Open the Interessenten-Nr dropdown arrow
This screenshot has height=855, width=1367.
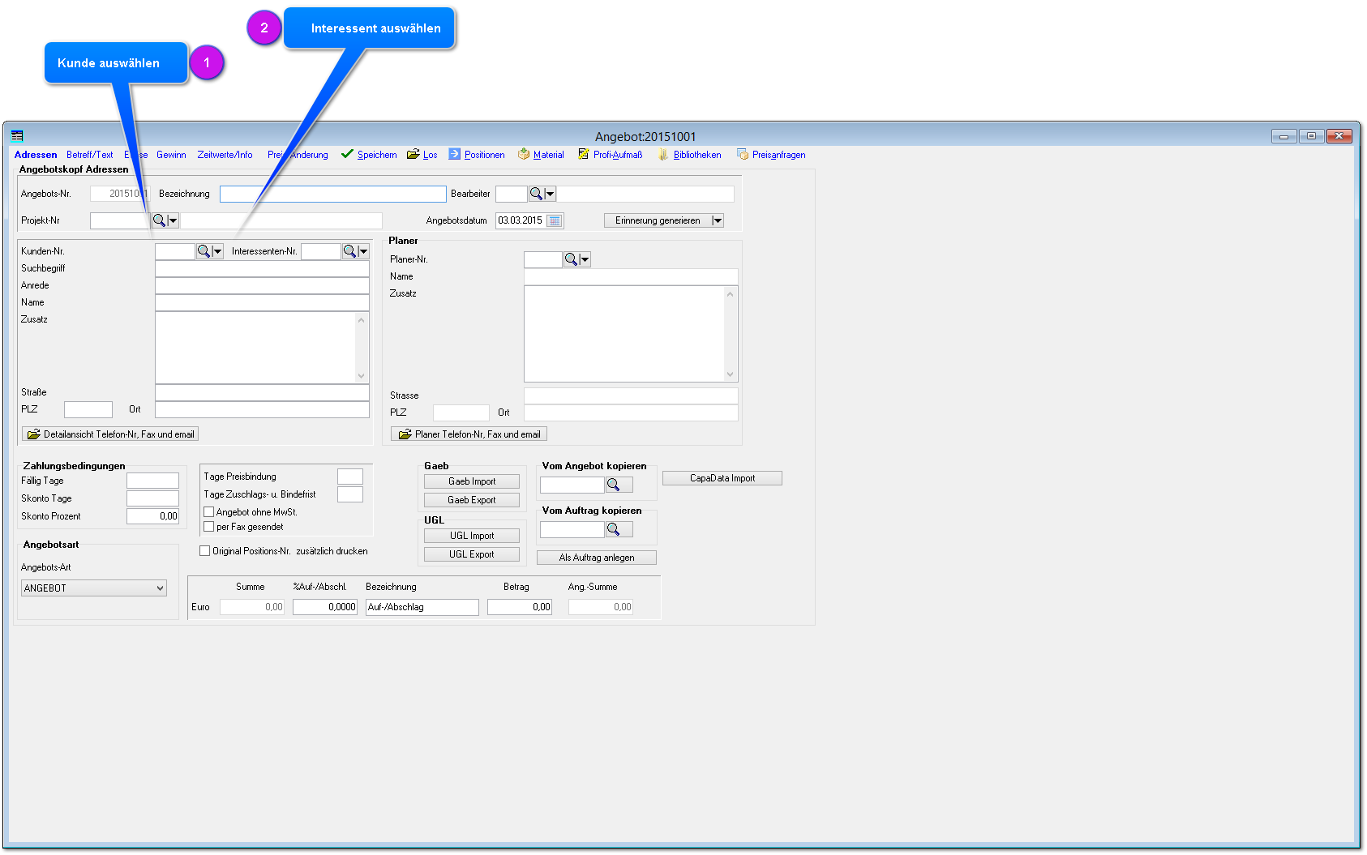click(363, 251)
